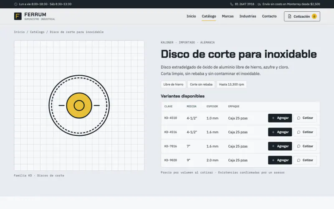This screenshot has width=334, height=209.
Task: Click the chat bubble icon in KD-9020 row
Action: 299,160
